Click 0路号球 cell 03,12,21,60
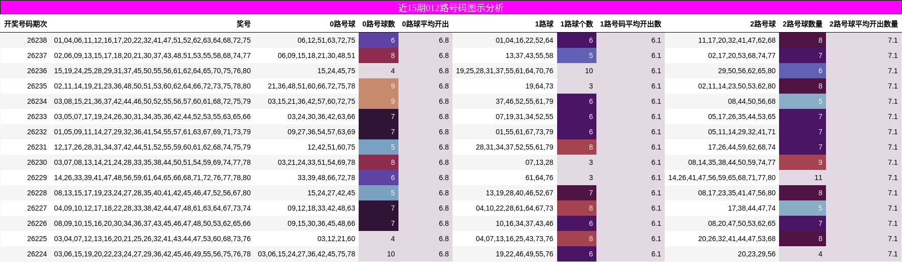 336,239
